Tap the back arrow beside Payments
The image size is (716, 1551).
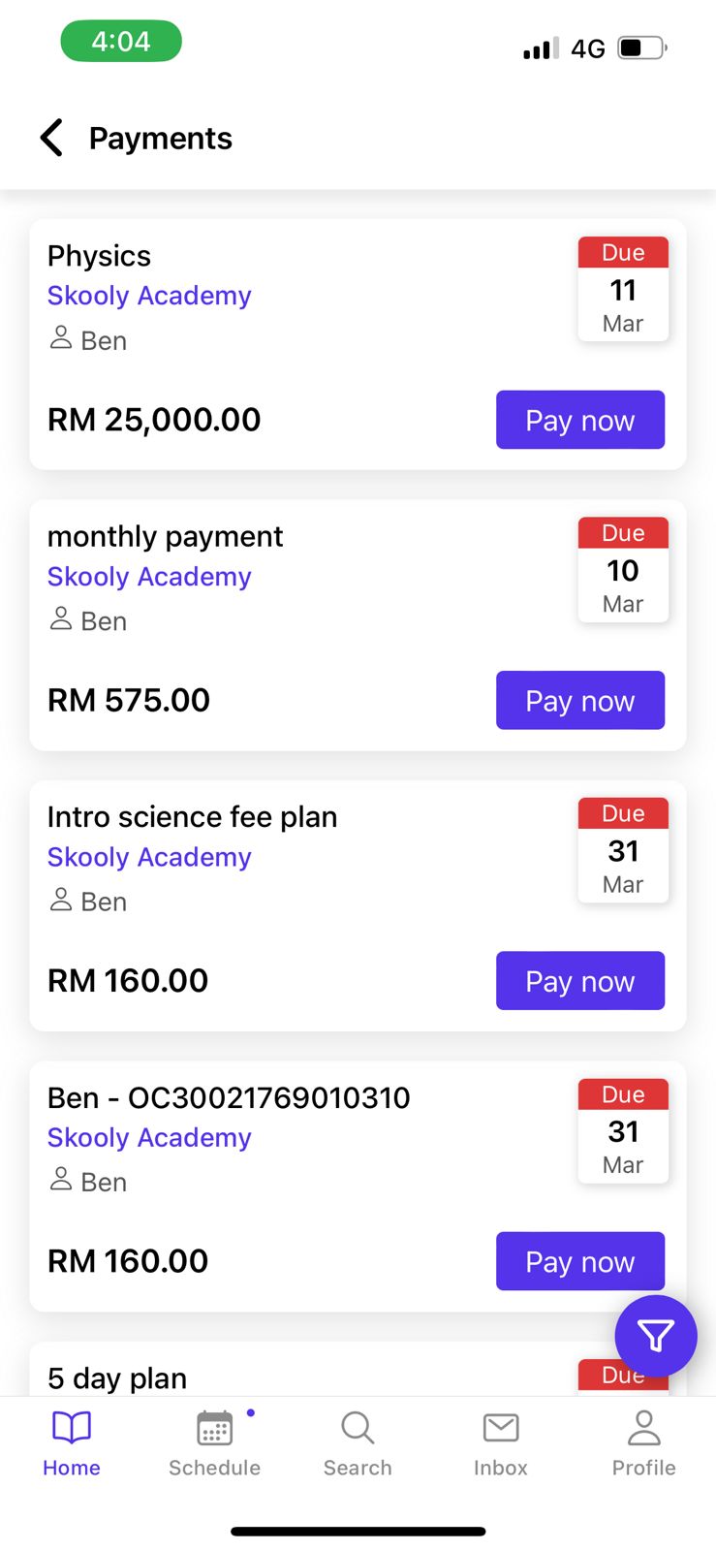click(52, 138)
